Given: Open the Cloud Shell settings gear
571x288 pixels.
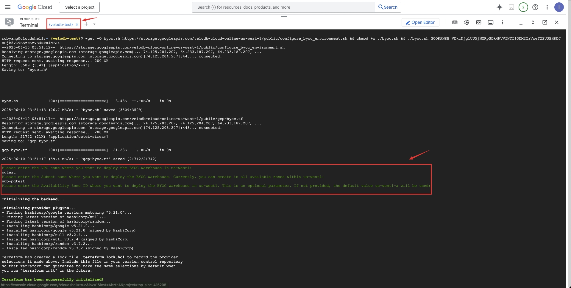Looking at the screenshot, I should click(x=467, y=22).
